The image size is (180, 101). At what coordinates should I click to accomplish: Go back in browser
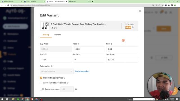pyautogui.click(x=2, y=5)
